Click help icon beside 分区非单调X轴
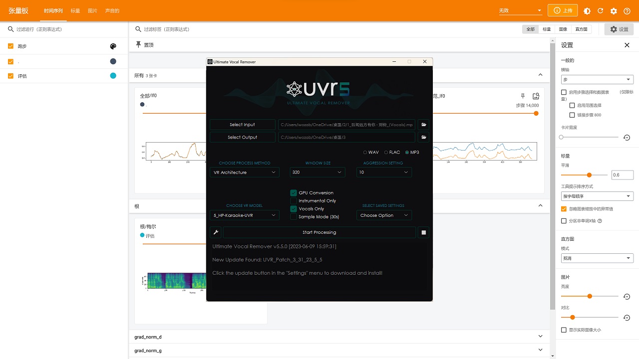The height and width of the screenshot is (359, 639). point(600,221)
